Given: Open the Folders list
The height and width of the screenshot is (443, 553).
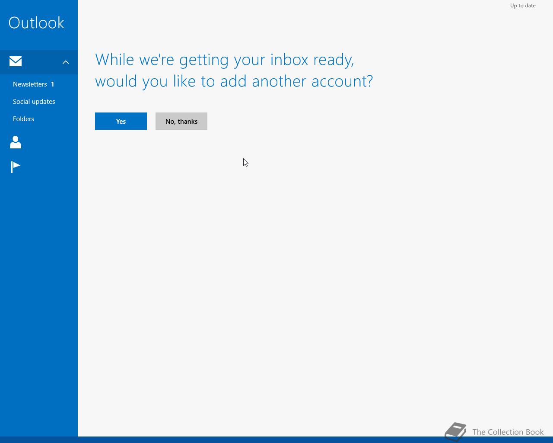Looking at the screenshot, I should click(x=23, y=119).
